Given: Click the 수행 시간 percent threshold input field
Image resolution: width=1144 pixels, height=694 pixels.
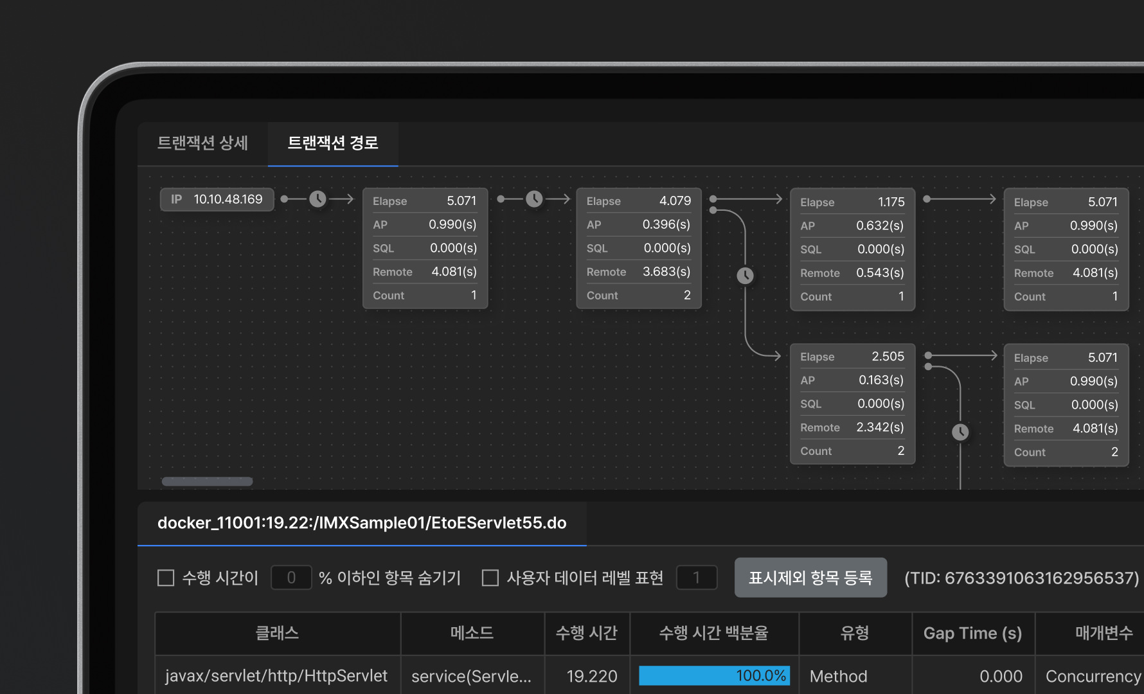Looking at the screenshot, I should 291,578.
